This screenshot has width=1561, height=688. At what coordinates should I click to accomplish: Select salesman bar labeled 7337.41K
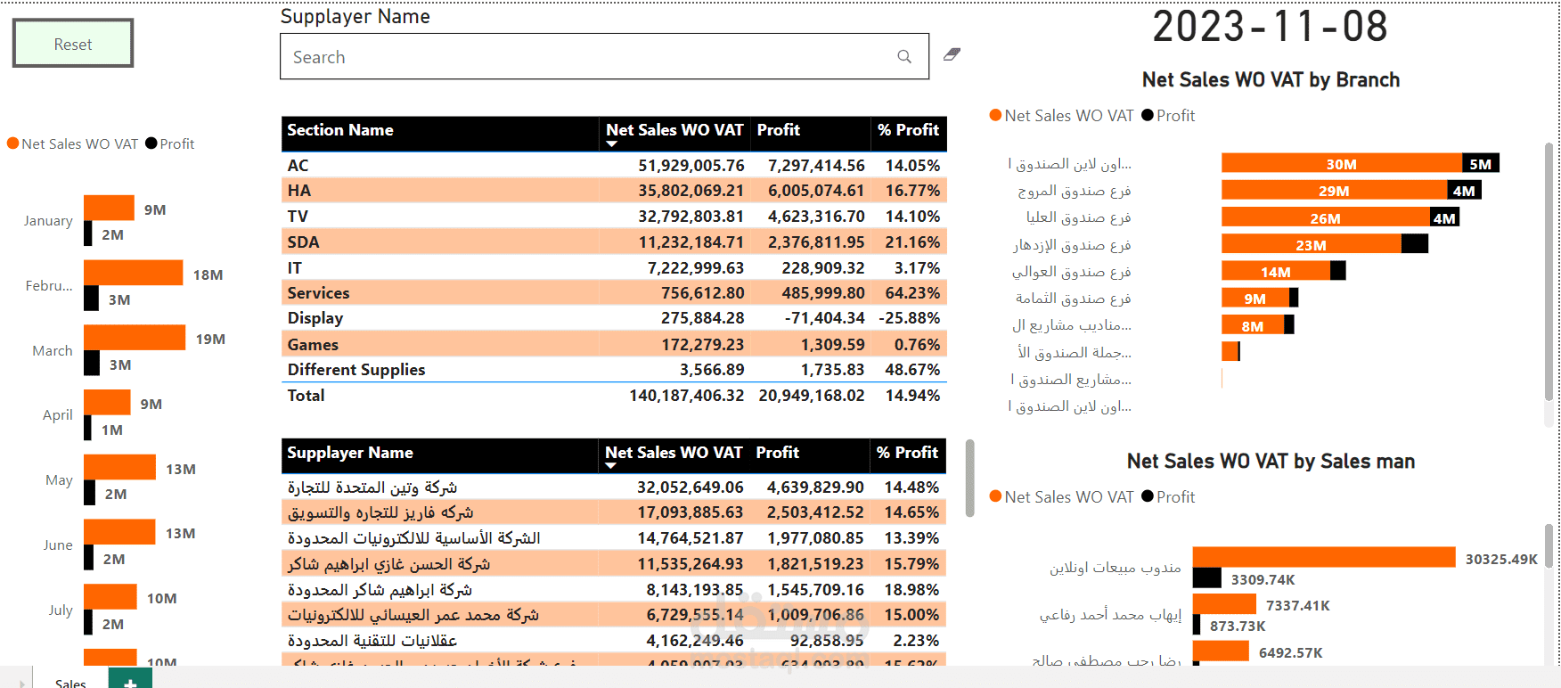tap(1224, 603)
